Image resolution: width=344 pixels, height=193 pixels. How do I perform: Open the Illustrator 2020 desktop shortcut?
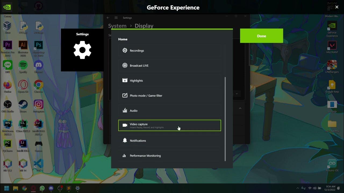[23, 48]
